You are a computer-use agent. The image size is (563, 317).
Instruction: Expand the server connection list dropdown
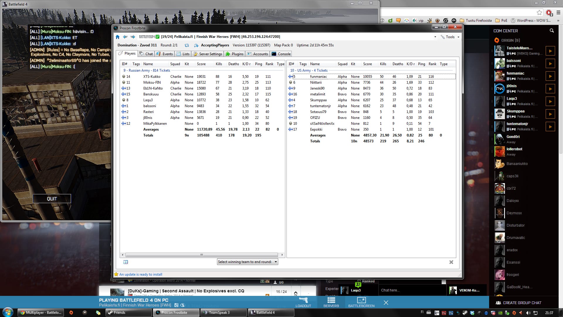click(435, 37)
